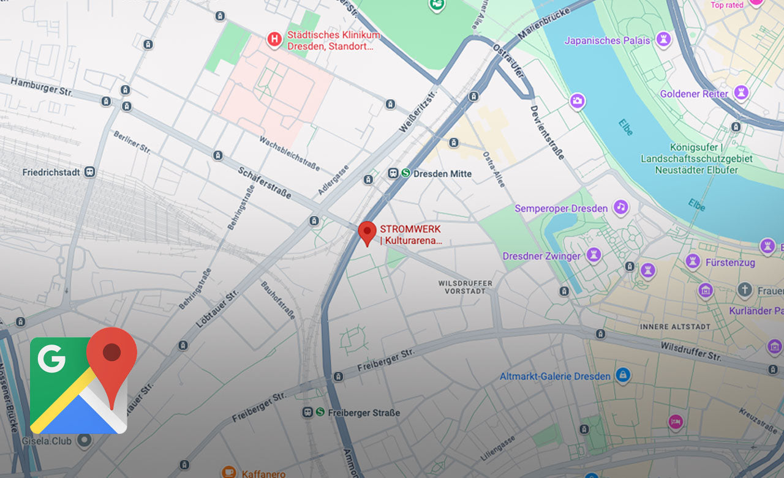
Task: Select the Semperoper Dresden text label
Action: pyautogui.click(x=561, y=208)
